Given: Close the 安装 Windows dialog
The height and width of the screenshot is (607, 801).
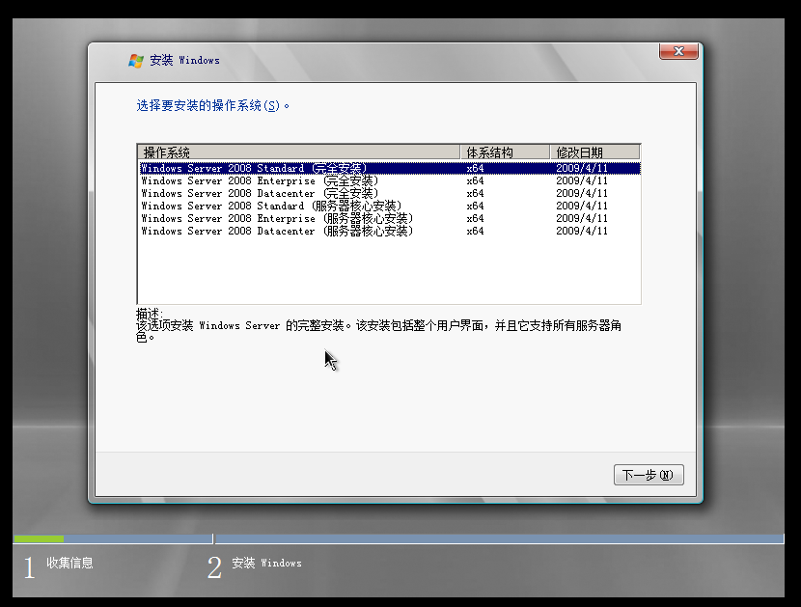Looking at the screenshot, I should (678, 51).
